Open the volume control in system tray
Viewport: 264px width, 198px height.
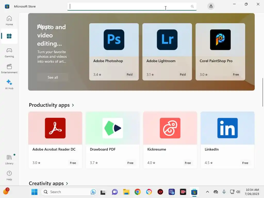[238, 192]
